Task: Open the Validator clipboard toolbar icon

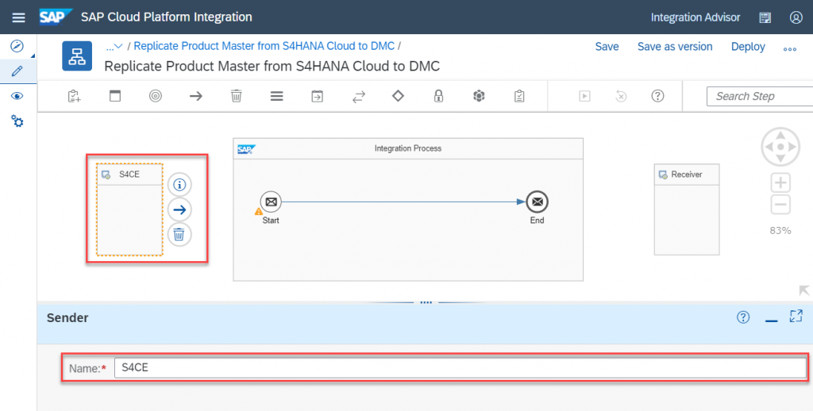Action: pyautogui.click(x=519, y=96)
